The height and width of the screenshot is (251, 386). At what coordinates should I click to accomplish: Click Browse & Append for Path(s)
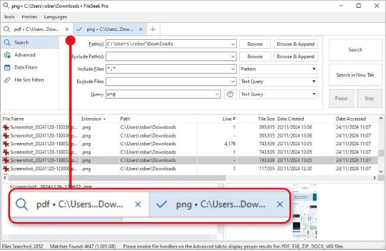(x=296, y=44)
